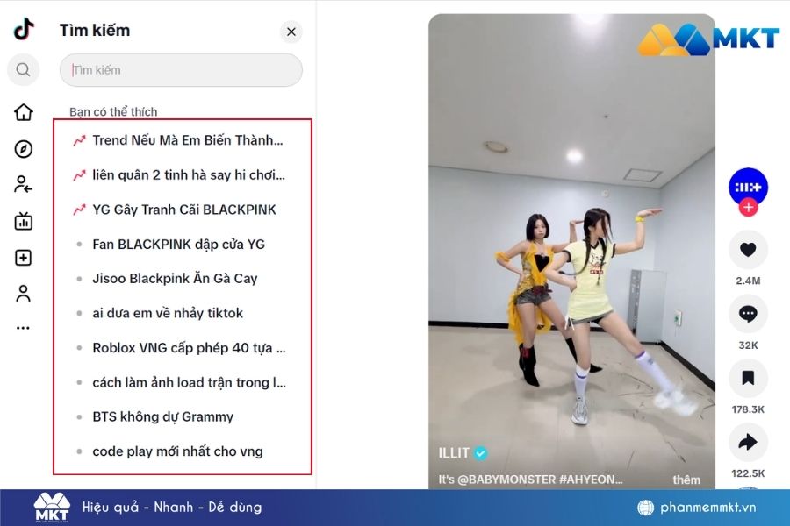Expand caption with thêm link

click(686, 480)
